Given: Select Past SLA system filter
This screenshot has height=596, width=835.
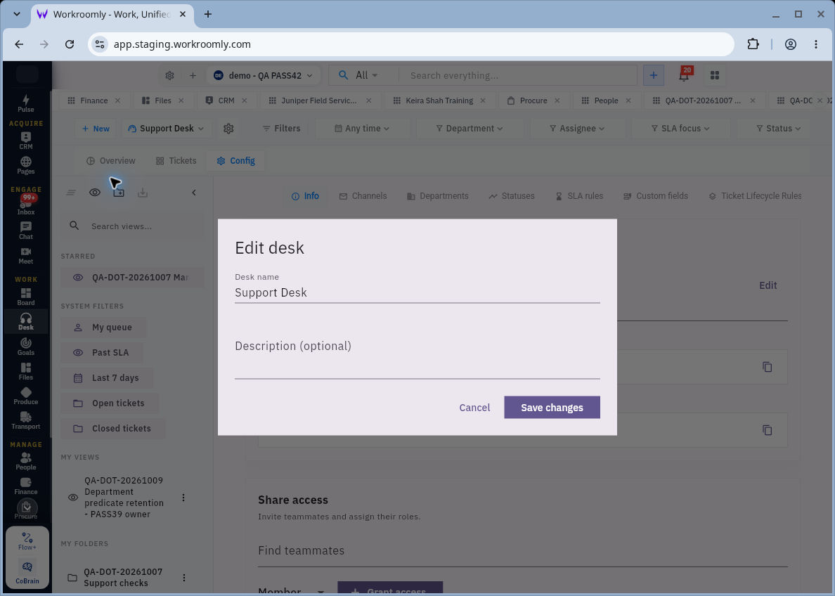Looking at the screenshot, I should 102,353.
